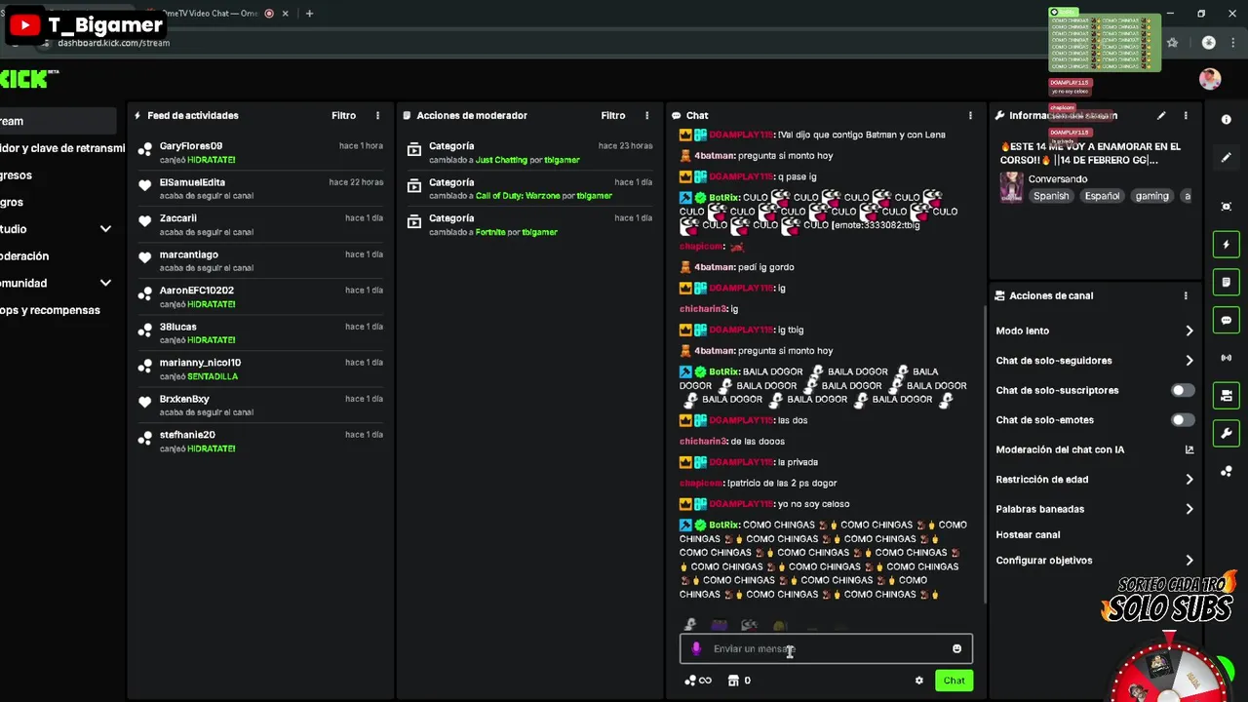This screenshot has height=702, width=1248.
Task: Toggle the lightning bolt panel icon
Action: click(1226, 244)
